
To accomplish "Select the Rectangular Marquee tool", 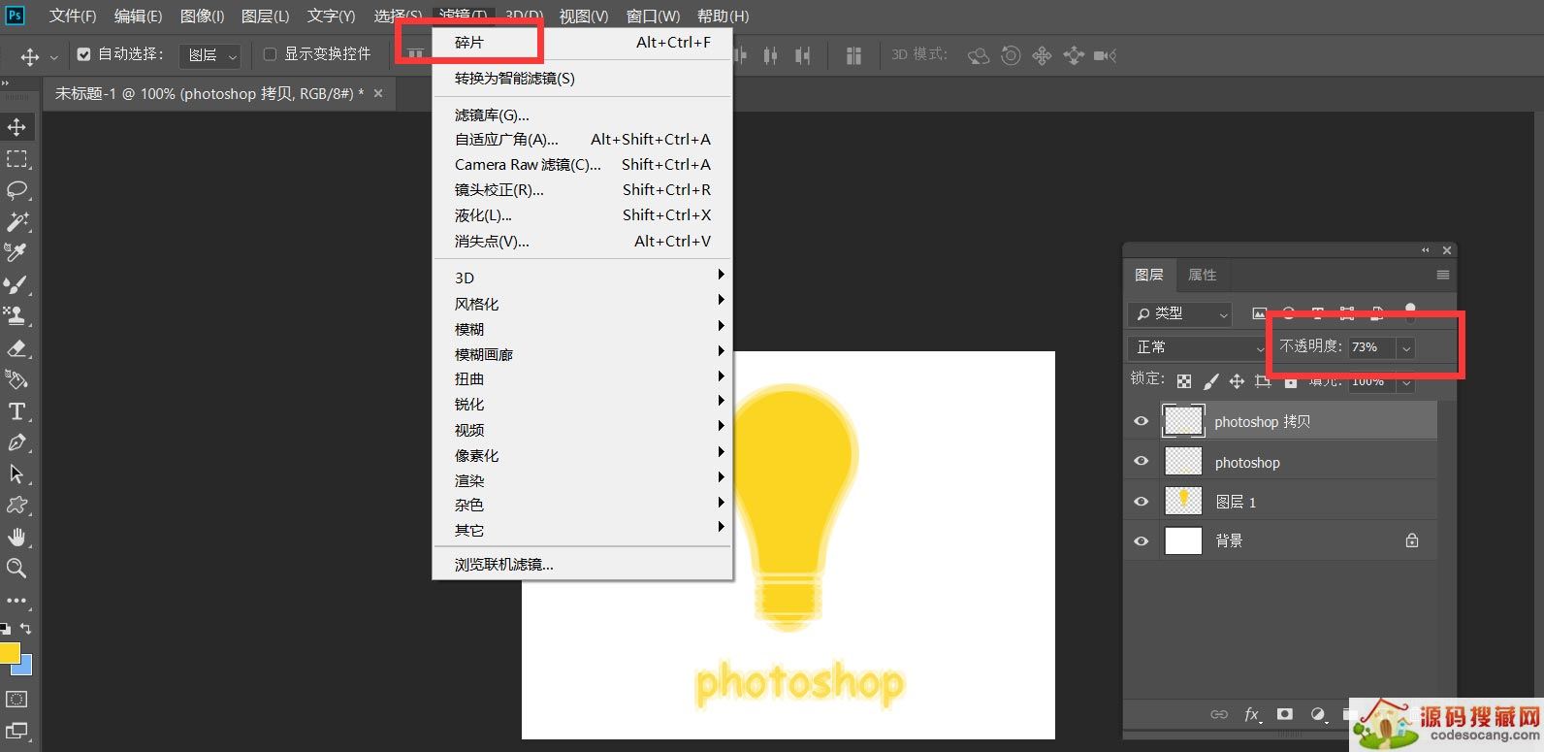I will coord(16,159).
